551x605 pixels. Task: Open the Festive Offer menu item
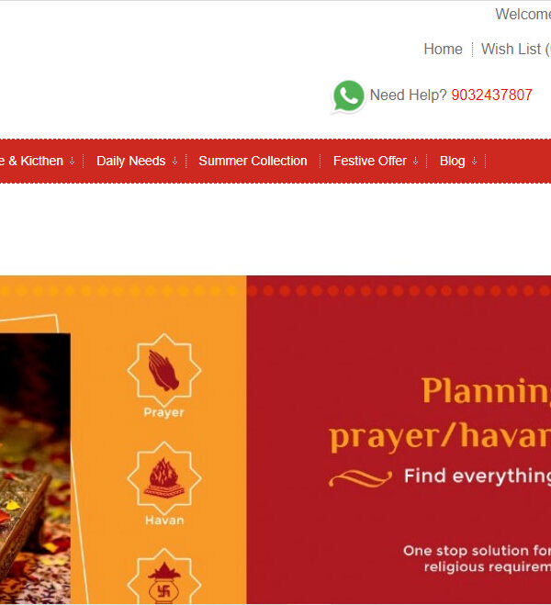tap(370, 161)
